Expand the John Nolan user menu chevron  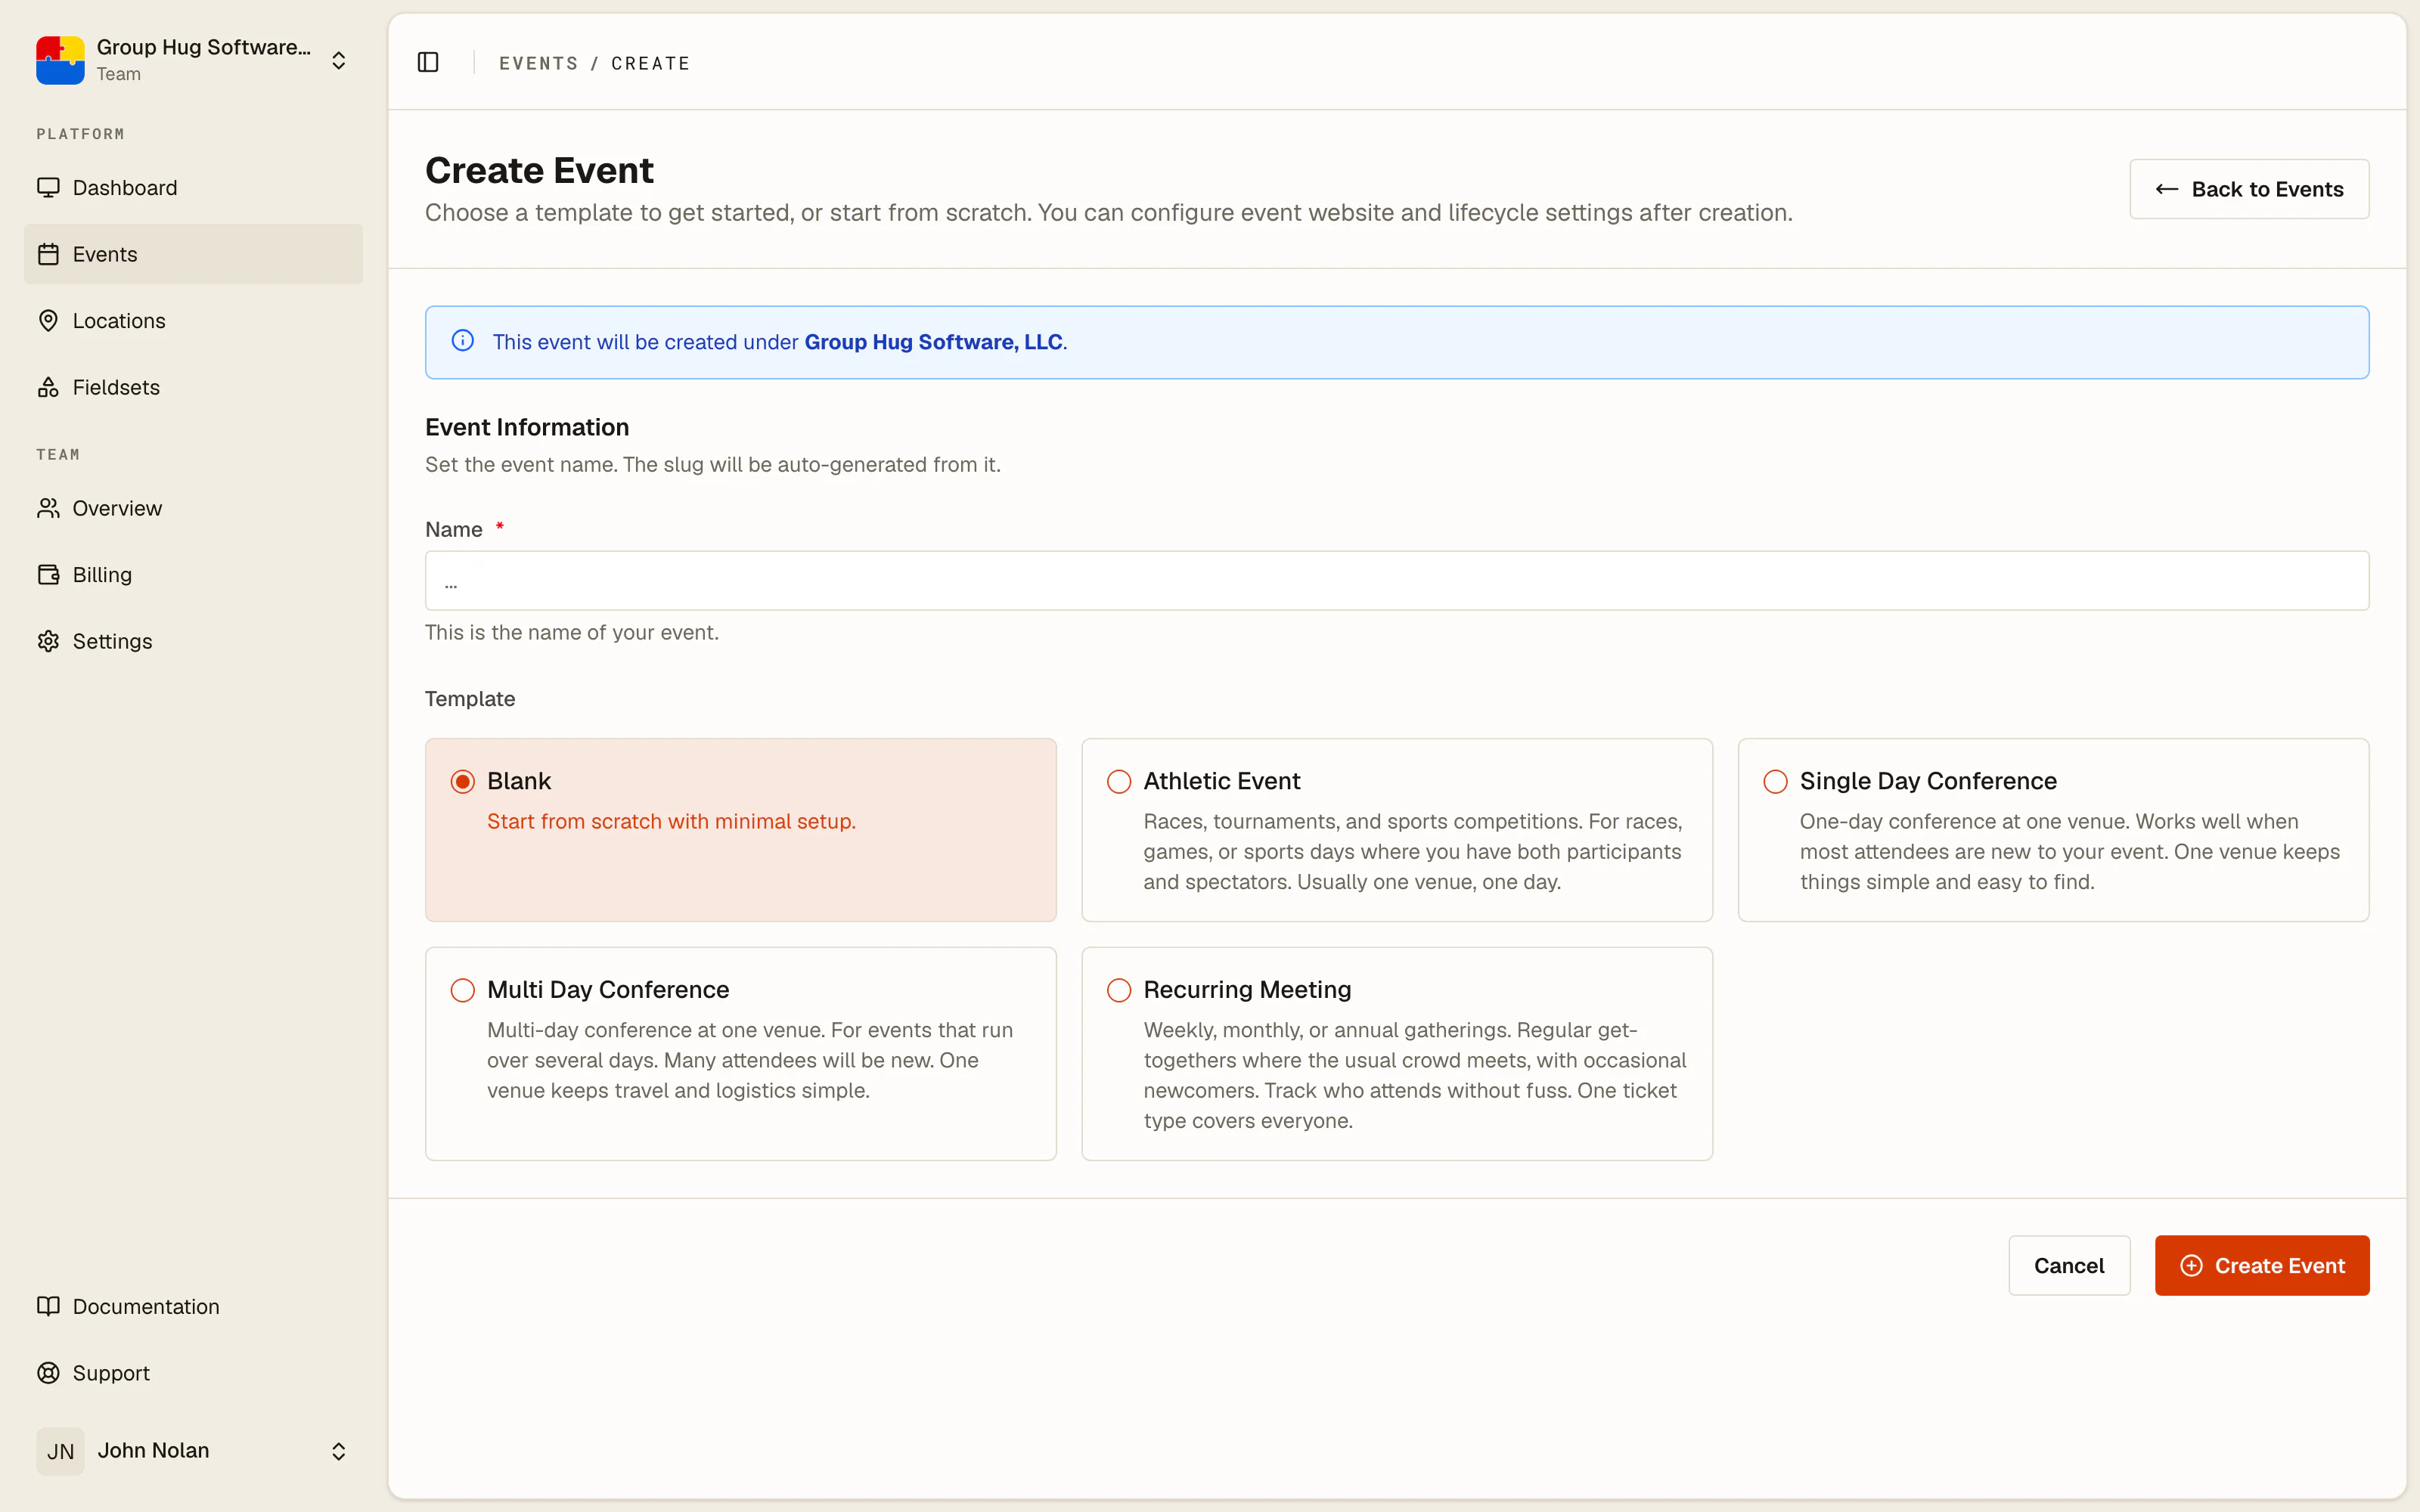pos(339,1451)
